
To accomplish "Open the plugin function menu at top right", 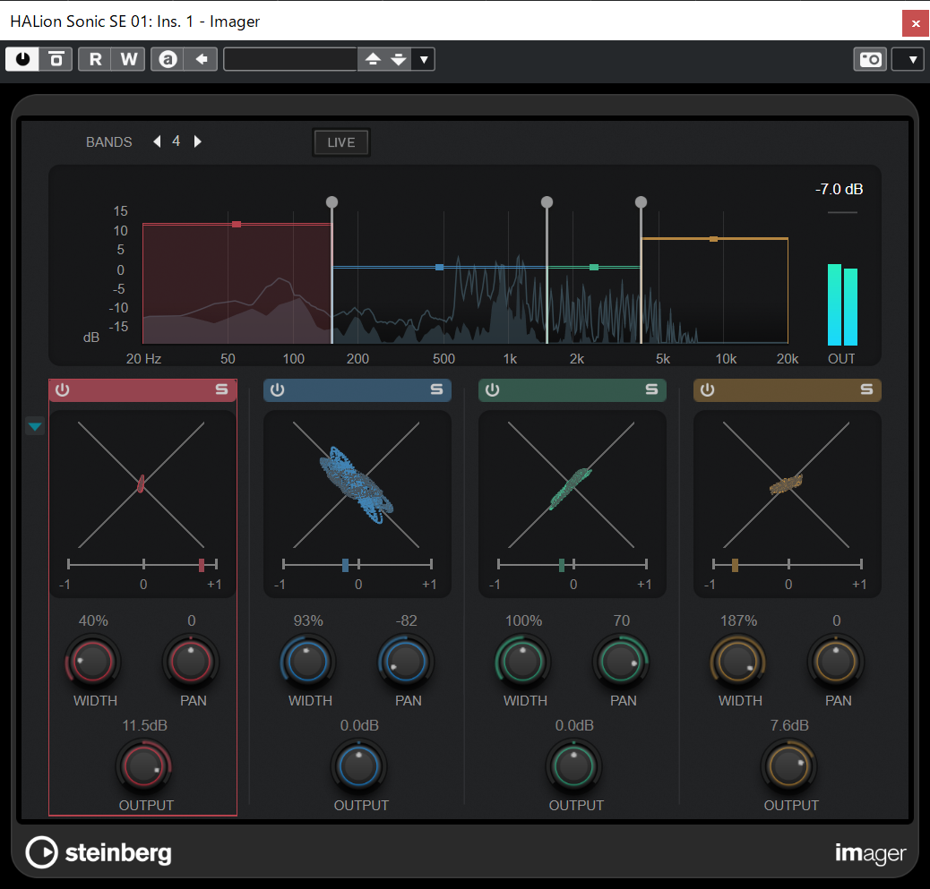I will (x=907, y=59).
